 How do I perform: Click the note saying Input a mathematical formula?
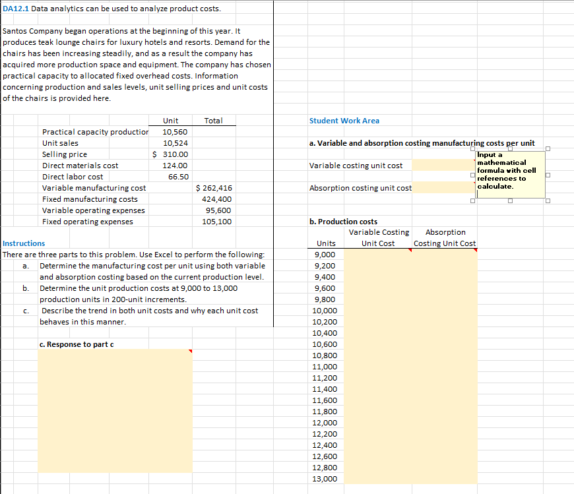510,173
